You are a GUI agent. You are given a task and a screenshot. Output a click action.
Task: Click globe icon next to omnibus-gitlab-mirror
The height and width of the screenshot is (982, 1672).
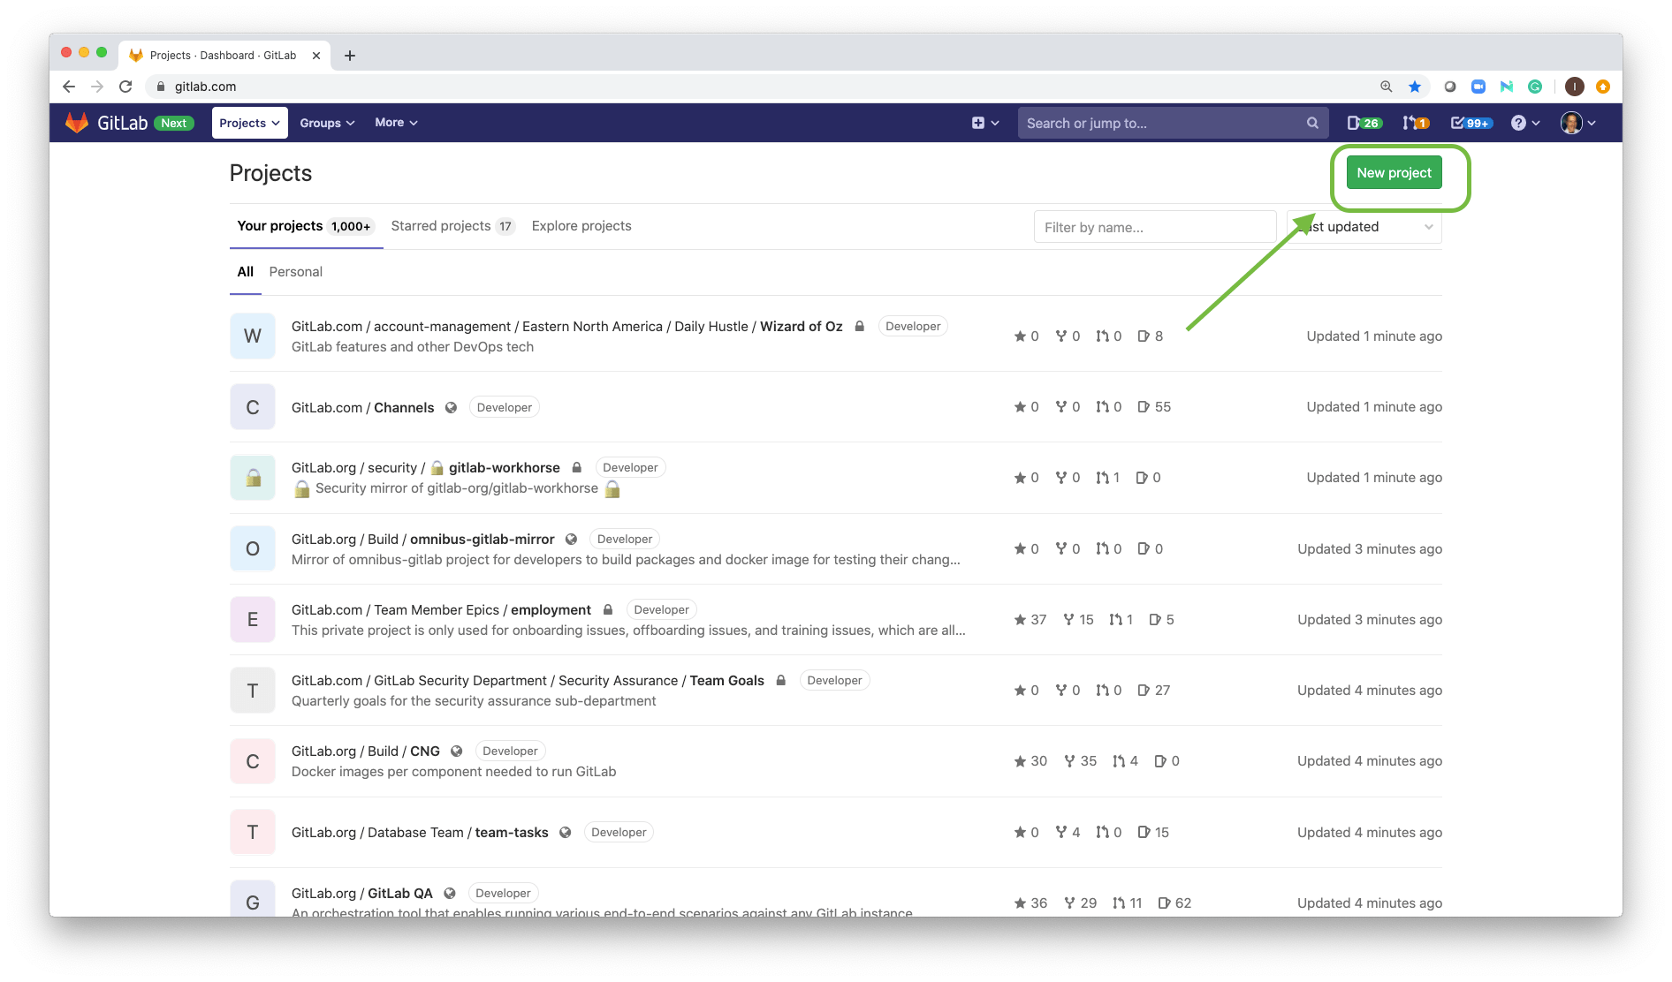[572, 540]
